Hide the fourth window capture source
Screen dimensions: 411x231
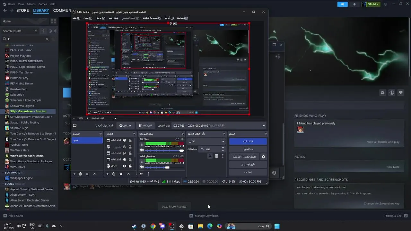(x=125, y=160)
